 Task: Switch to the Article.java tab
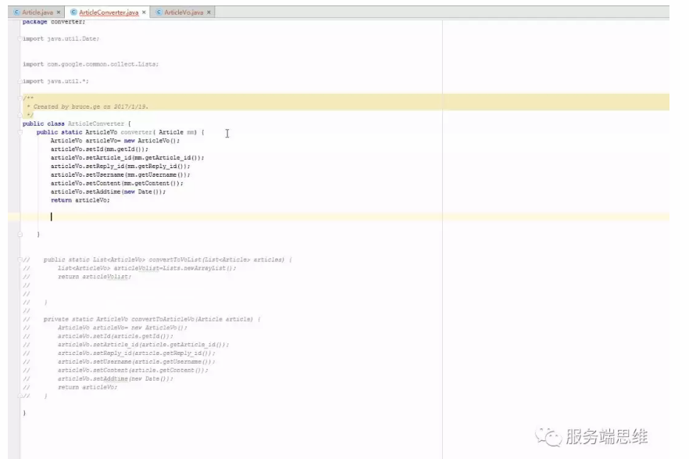point(37,13)
